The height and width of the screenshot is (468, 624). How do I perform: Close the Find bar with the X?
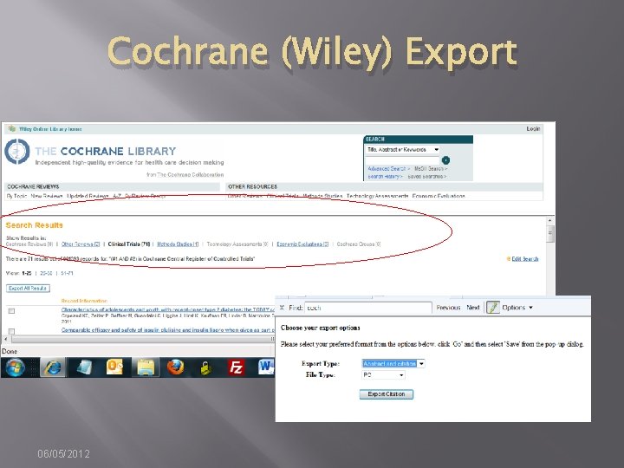282,308
